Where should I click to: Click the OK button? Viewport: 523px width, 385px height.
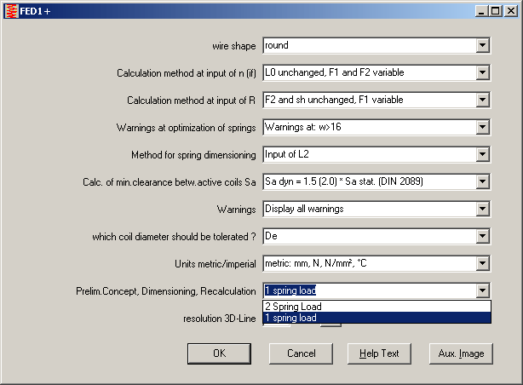coord(219,353)
